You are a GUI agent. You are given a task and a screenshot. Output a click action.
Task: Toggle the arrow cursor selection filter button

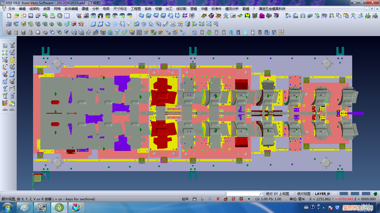click(202, 199)
